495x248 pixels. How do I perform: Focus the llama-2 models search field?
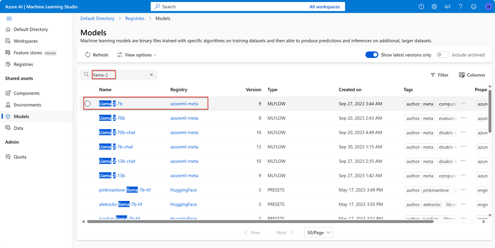119,75
